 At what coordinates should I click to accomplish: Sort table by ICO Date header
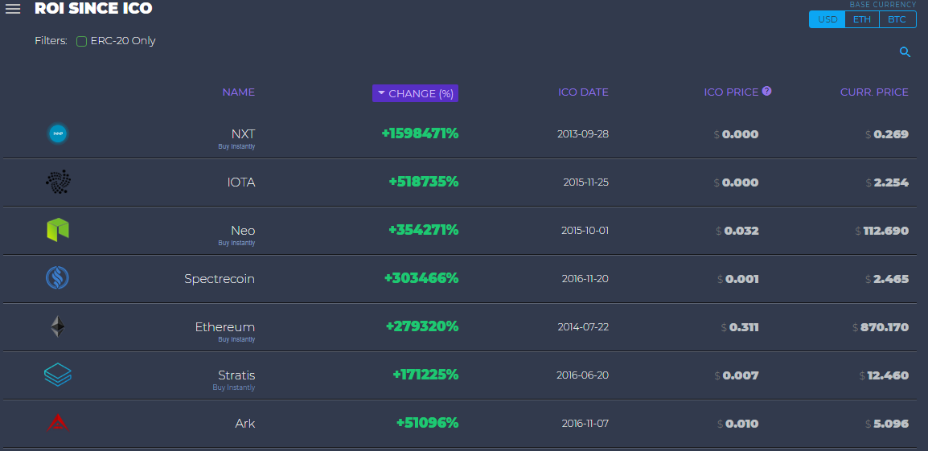(583, 92)
